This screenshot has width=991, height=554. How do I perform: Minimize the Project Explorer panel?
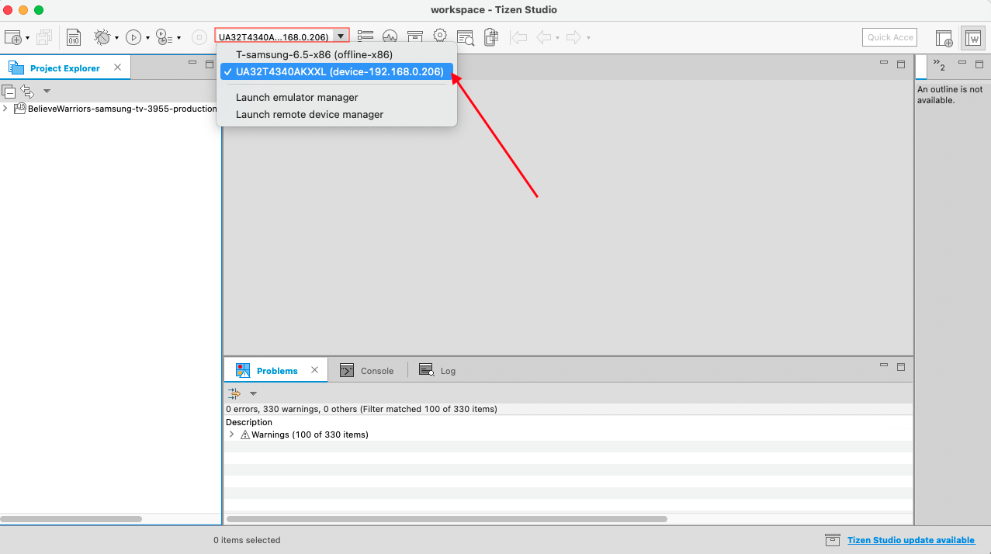[x=192, y=64]
